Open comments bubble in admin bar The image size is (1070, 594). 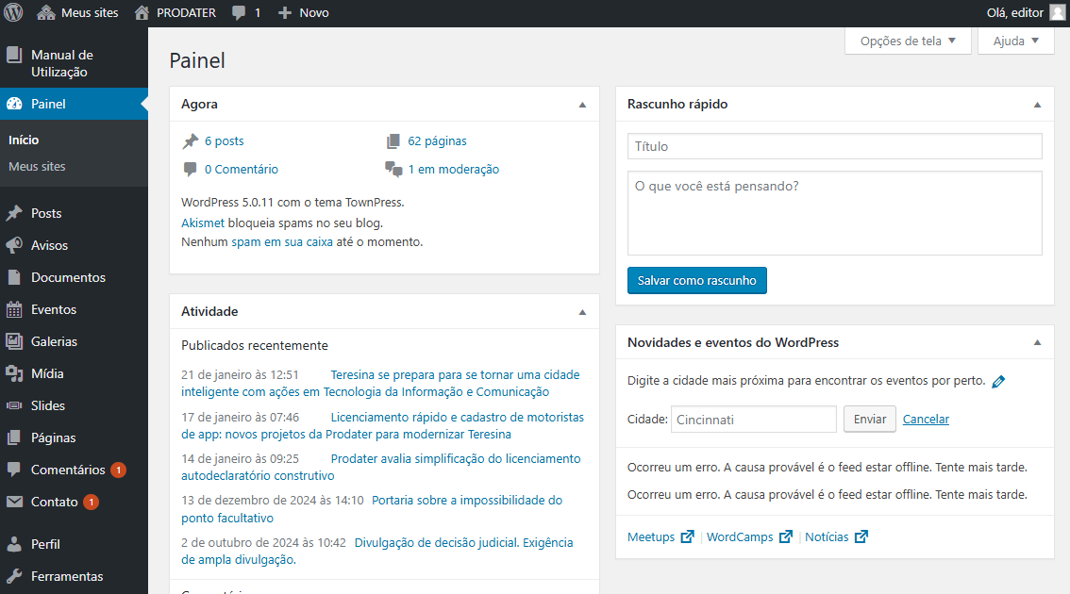point(245,12)
